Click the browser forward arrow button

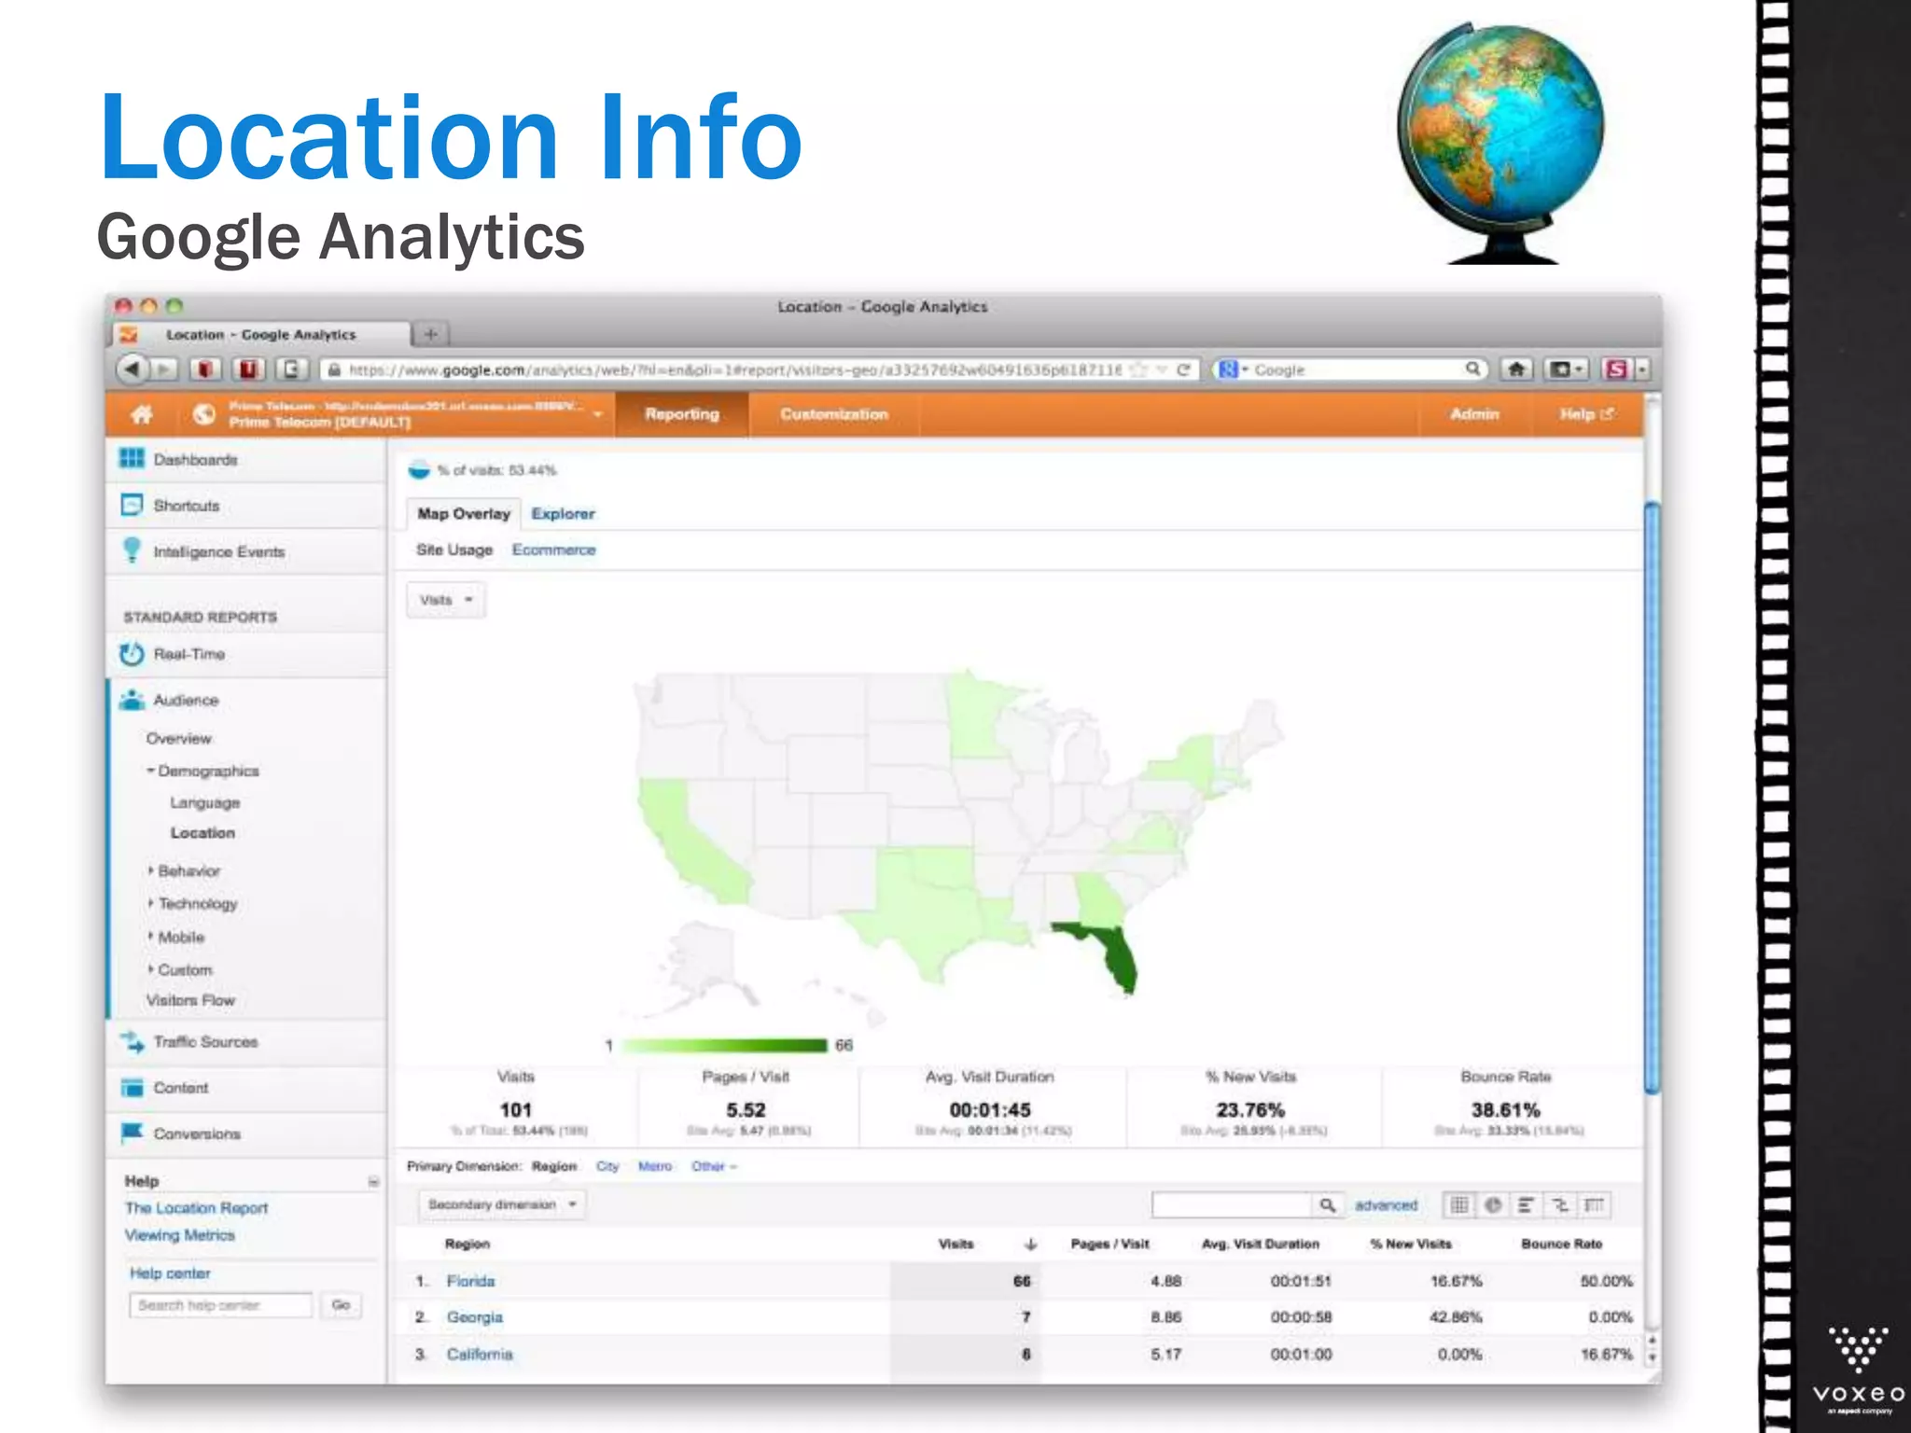[163, 369]
